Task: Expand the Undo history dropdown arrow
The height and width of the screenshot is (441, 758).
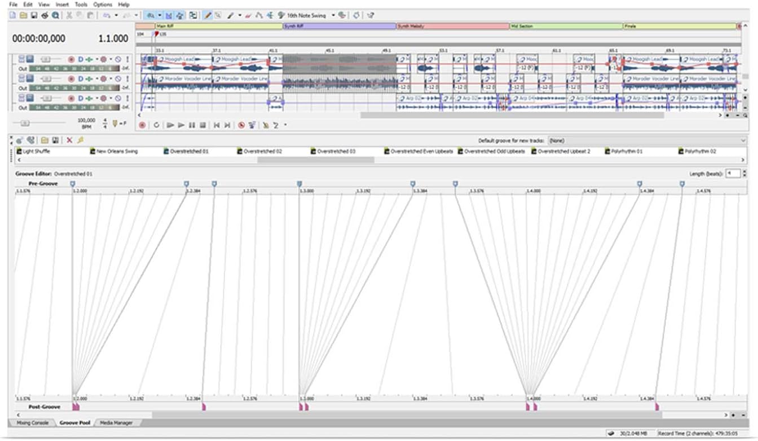Action: click(x=116, y=15)
